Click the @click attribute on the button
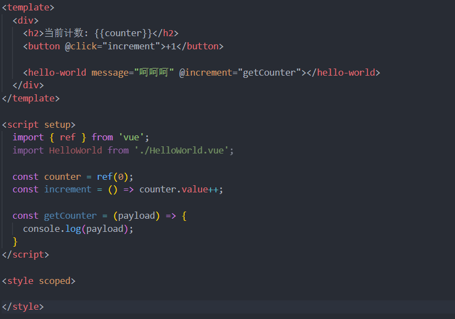Screen dimensions: 455x319 (x=81, y=47)
